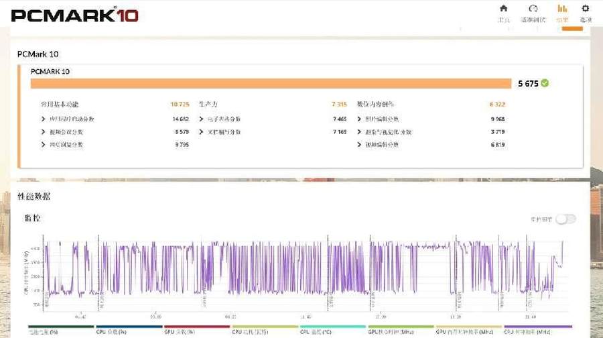Screen dimensions: 603x338
Task: Select the Results (结果) bar-chart tab
Action: pyautogui.click(x=562, y=9)
